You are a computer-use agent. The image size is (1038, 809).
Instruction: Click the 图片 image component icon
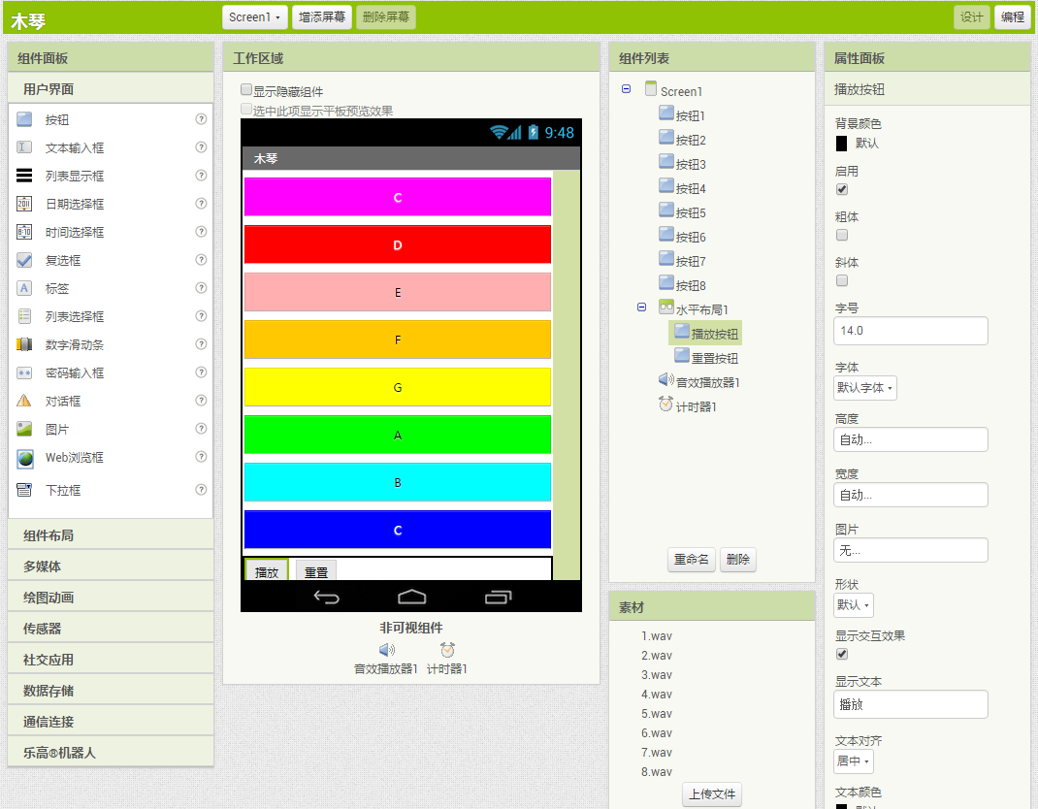[x=25, y=429]
